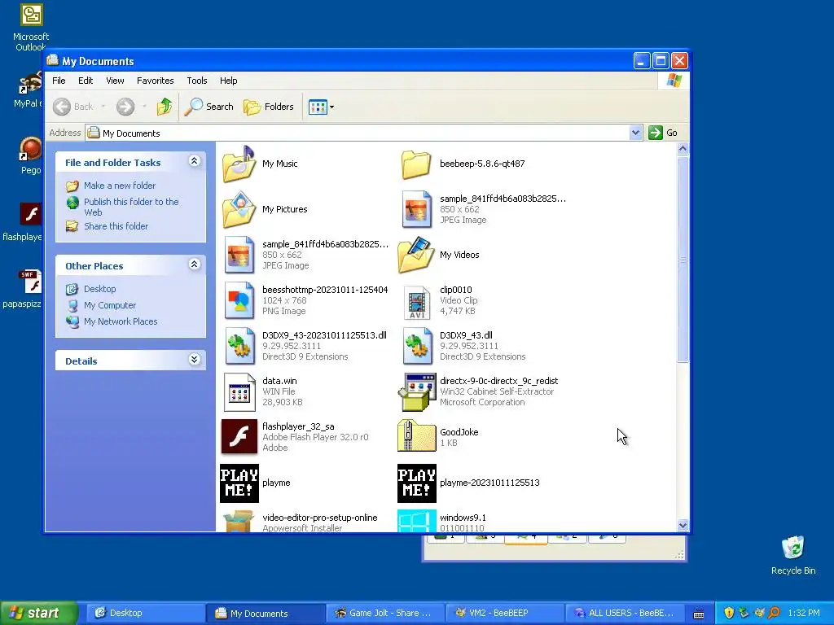Screen dimensions: 834x625
Task: Select the sample JPEG icon below beebeep folder
Action: click(x=416, y=209)
